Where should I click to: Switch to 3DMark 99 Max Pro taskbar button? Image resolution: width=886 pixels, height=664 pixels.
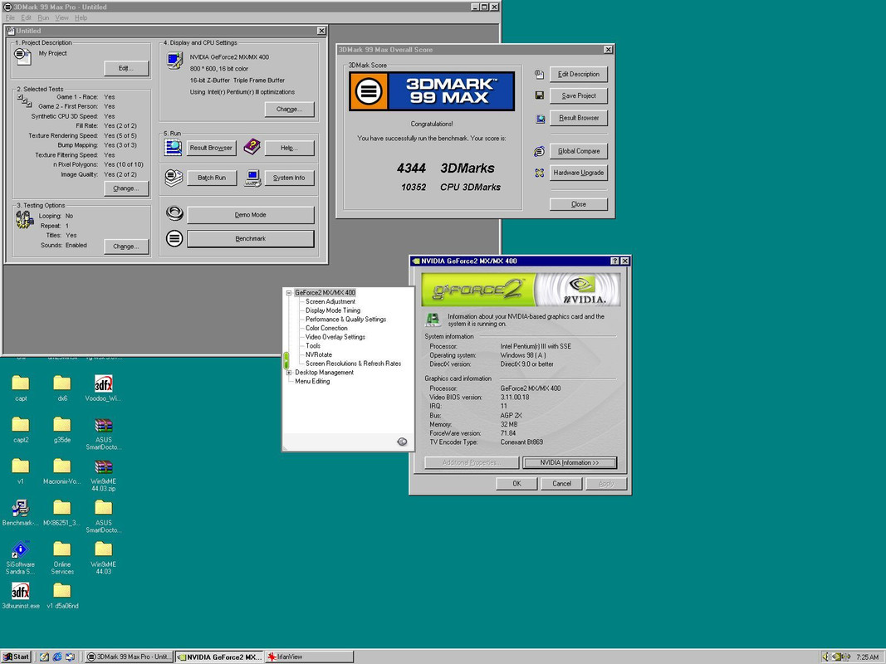[x=129, y=657]
